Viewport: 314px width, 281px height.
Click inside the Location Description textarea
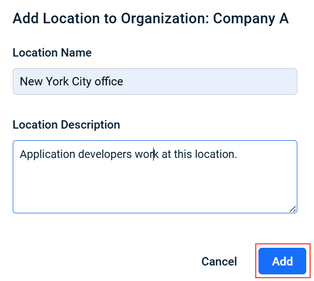155,177
